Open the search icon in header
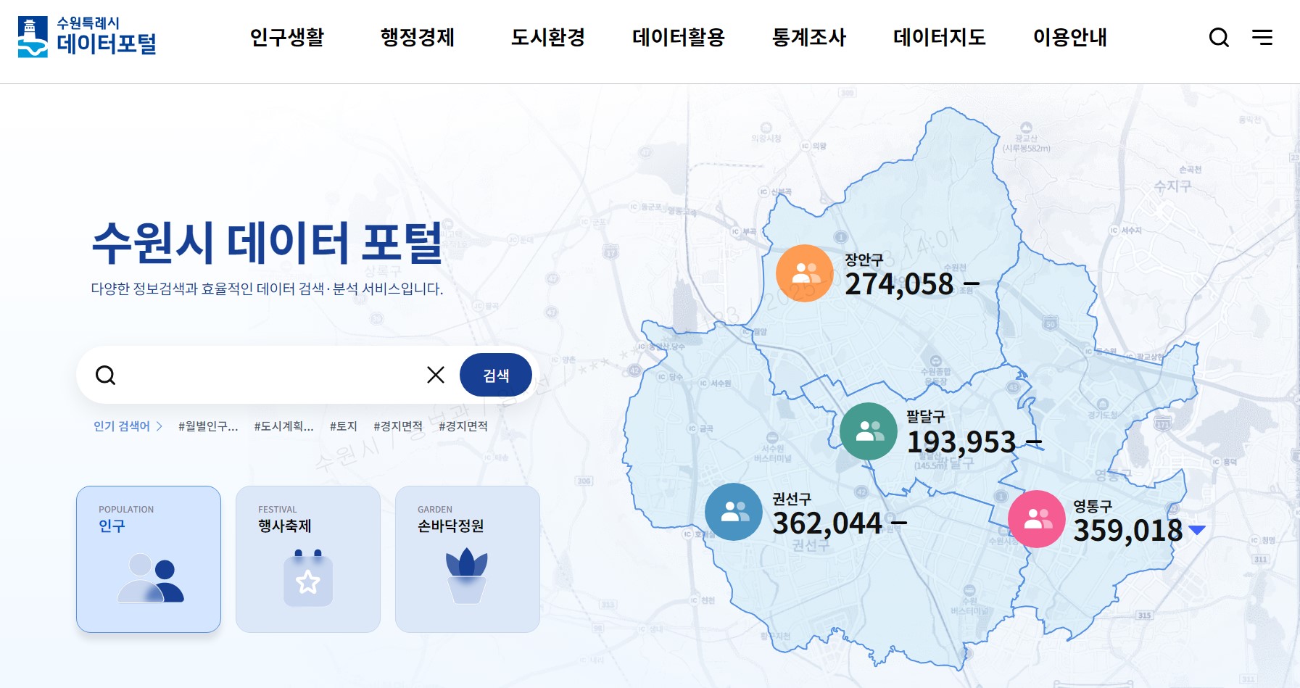Screen dimensions: 1300x688 pyautogui.click(x=1219, y=38)
